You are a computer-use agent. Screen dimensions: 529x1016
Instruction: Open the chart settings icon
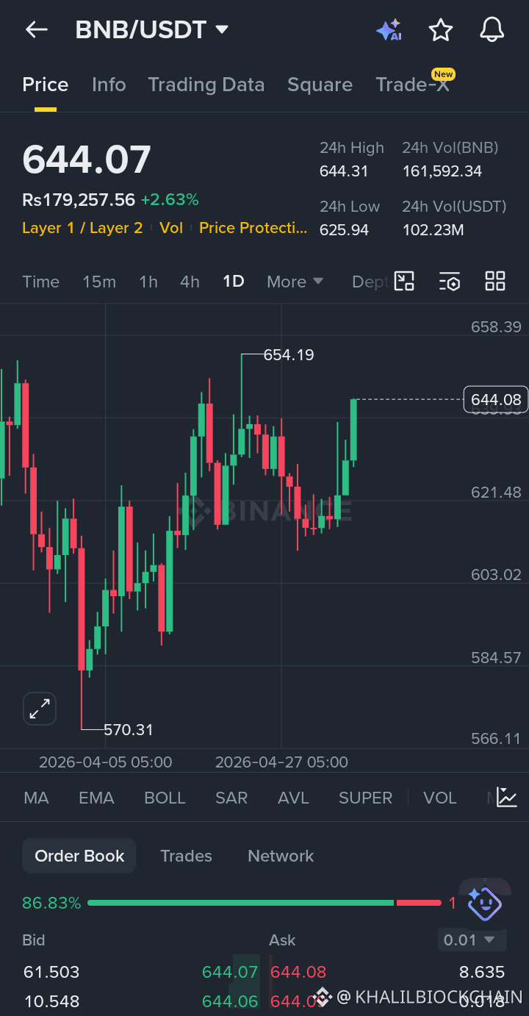pyautogui.click(x=450, y=282)
